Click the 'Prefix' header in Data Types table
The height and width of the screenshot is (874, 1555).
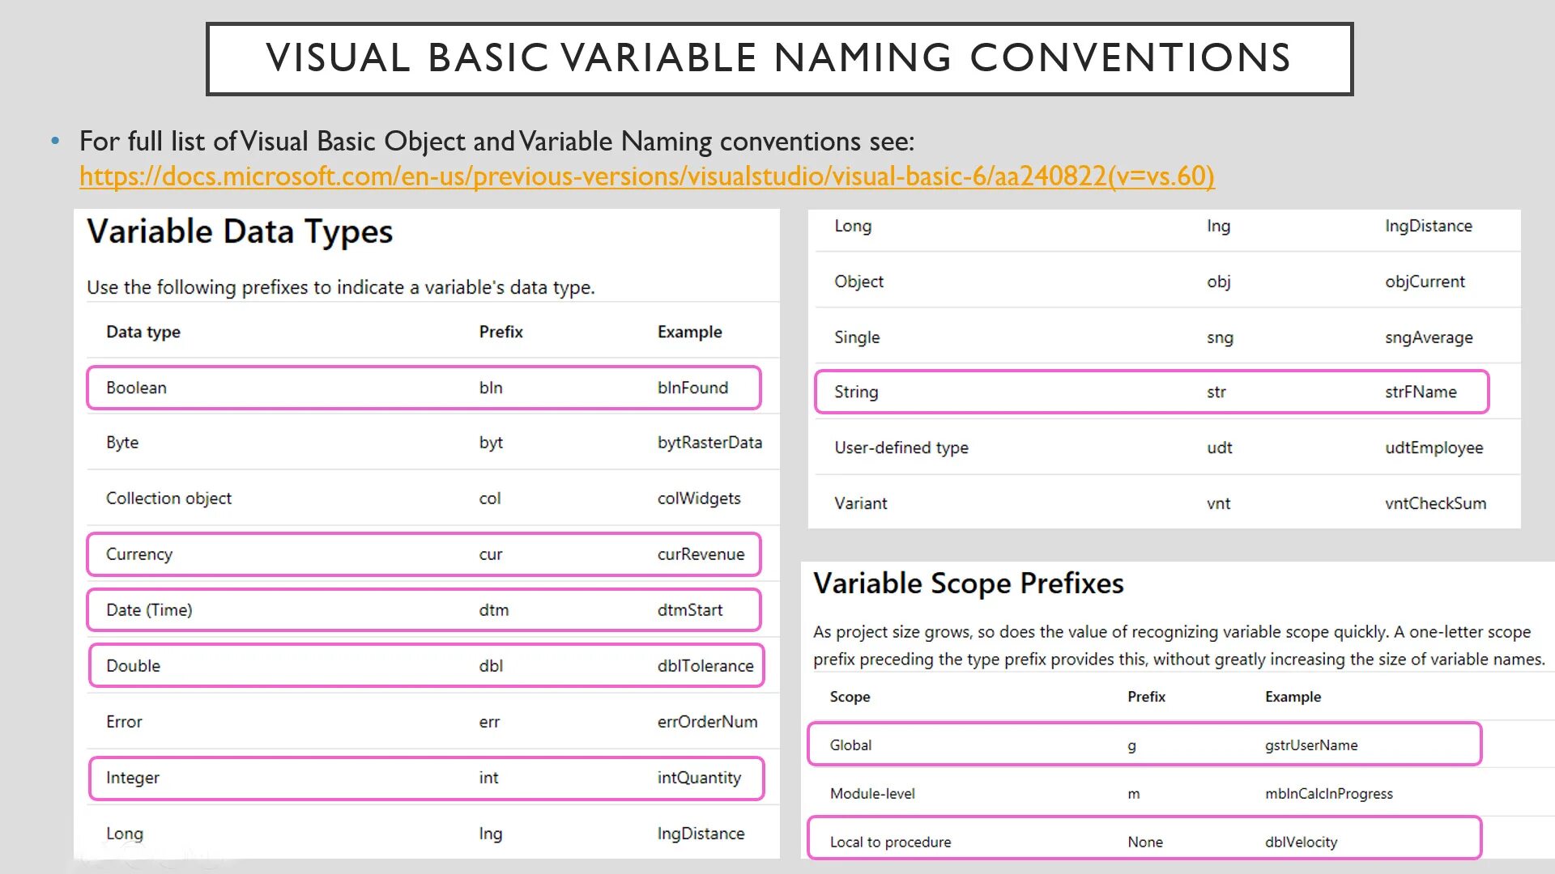(x=501, y=332)
